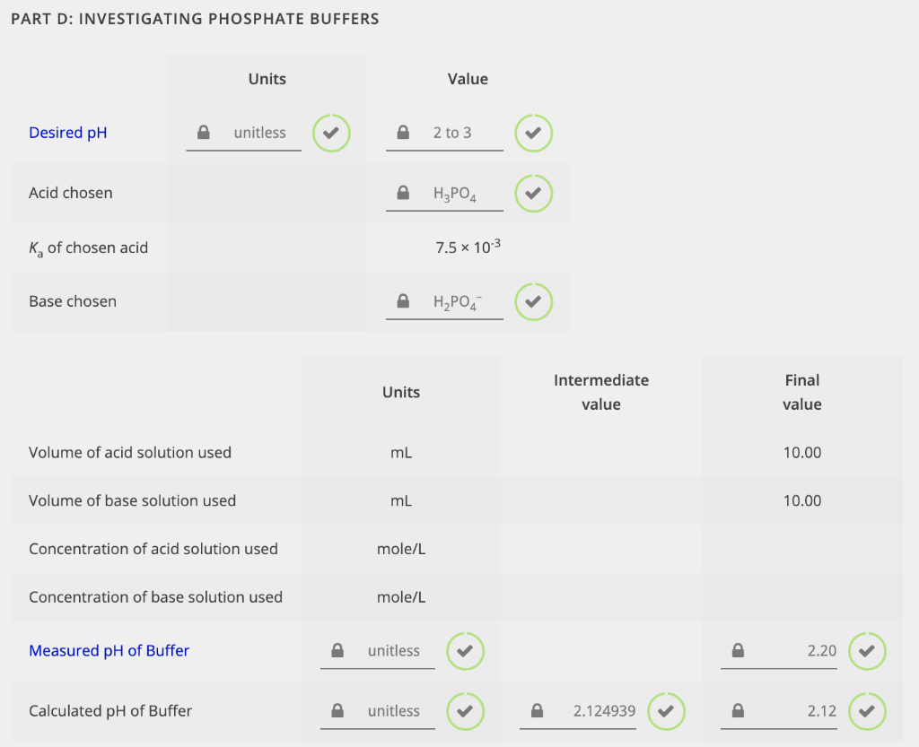Click the lock icon beside the H3PO4 acid value
919x747 pixels.
tap(404, 192)
